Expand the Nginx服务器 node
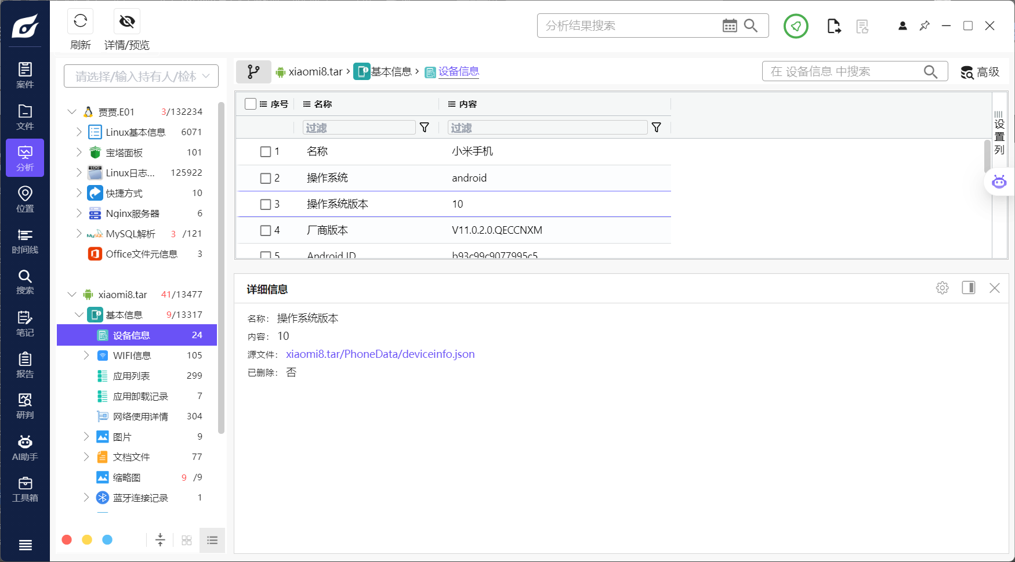This screenshot has height=562, width=1015. tap(79, 213)
